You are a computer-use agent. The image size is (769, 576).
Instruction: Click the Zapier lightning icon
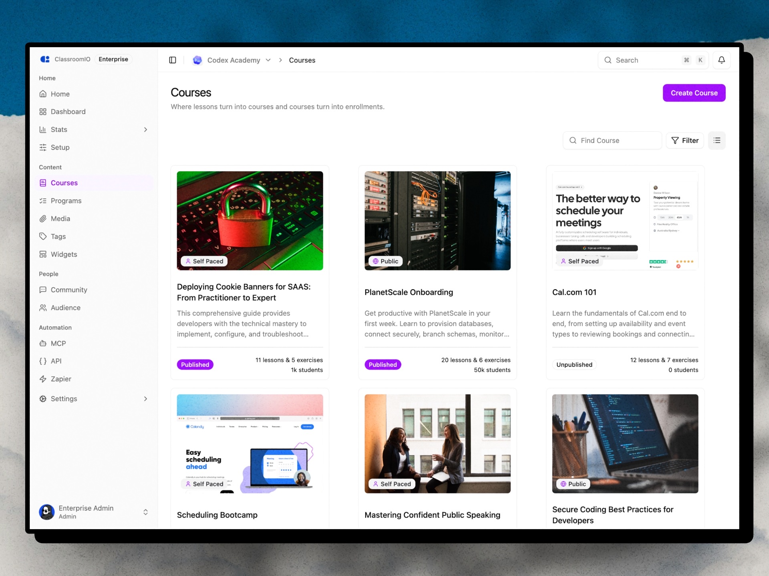click(x=43, y=379)
